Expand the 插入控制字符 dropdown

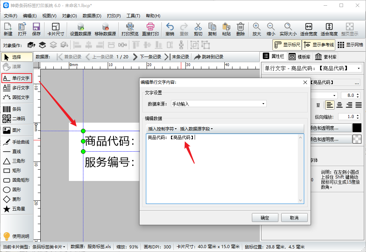tap(162, 129)
